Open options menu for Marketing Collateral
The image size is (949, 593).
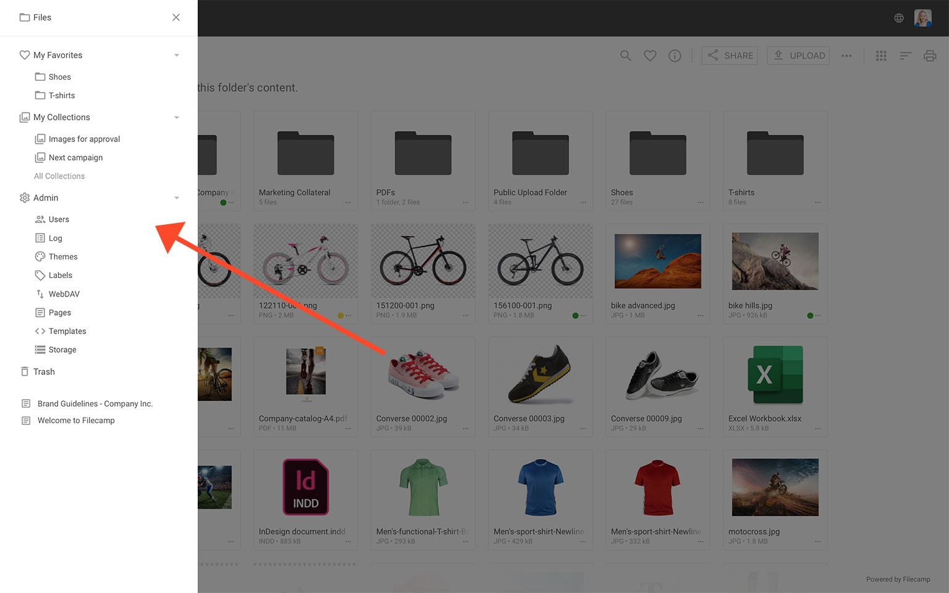pos(348,203)
